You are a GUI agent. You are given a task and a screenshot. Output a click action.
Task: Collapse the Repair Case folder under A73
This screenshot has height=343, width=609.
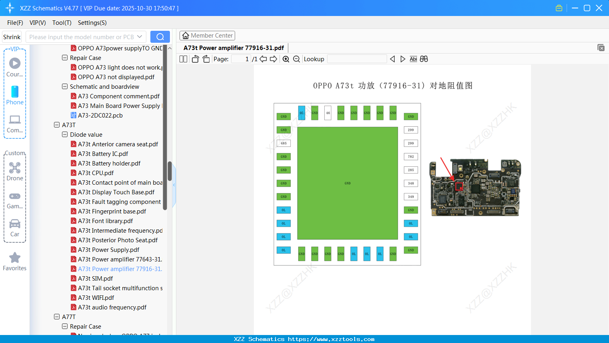[x=65, y=58]
